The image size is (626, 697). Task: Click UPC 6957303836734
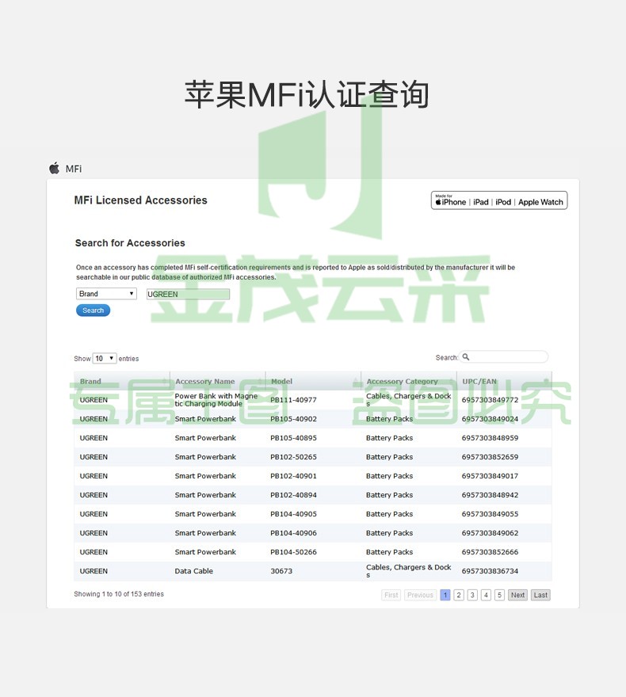click(x=490, y=571)
